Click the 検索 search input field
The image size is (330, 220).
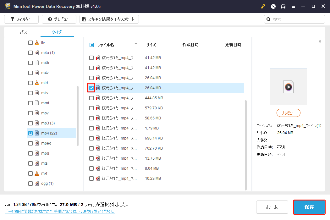(294, 19)
